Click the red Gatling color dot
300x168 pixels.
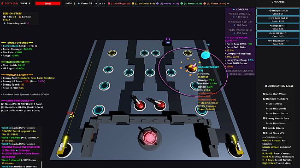click(x=109, y=3)
